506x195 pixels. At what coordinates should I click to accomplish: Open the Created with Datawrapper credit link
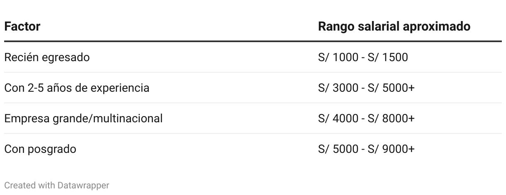[x=57, y=185]
